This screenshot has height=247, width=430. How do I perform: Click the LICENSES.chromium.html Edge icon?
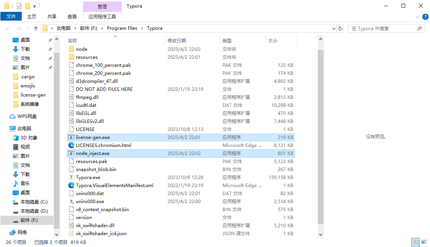(x=71, y=145)
